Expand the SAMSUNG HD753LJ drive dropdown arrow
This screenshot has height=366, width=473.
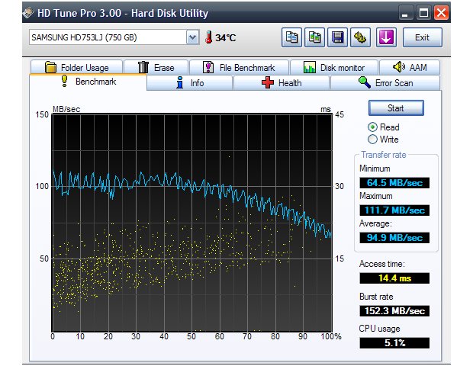[x=192, y=37]
